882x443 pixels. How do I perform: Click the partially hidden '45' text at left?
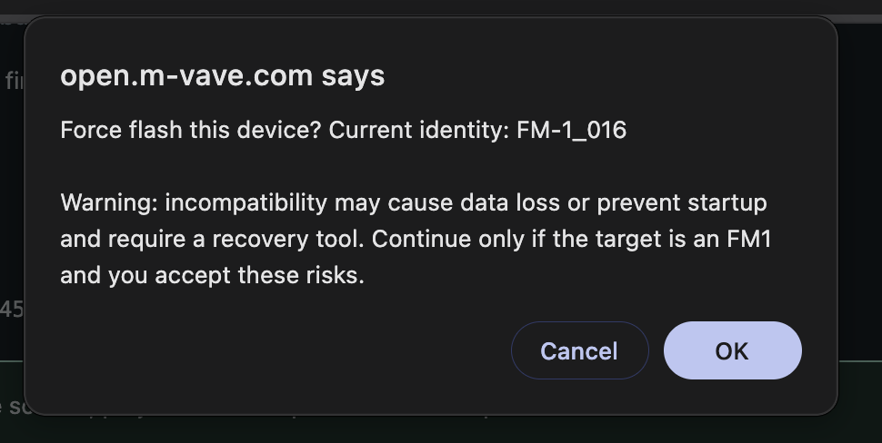coord(11,310)
